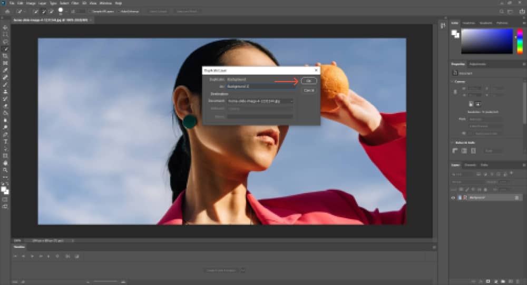Click the hue slider in Color panel
The width and height of the screenshot is (527, 285).
point(520,41)
